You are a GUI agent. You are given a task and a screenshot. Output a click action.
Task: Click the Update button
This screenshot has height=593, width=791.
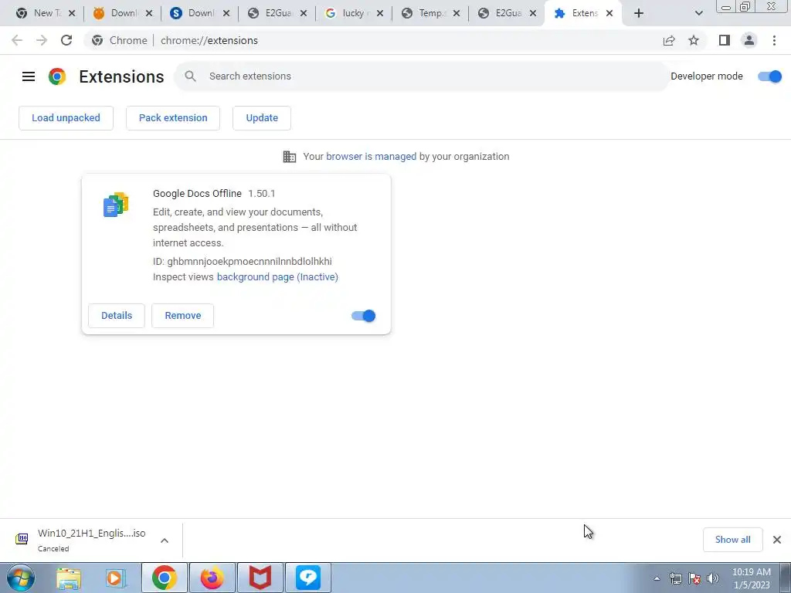point(262,118)
